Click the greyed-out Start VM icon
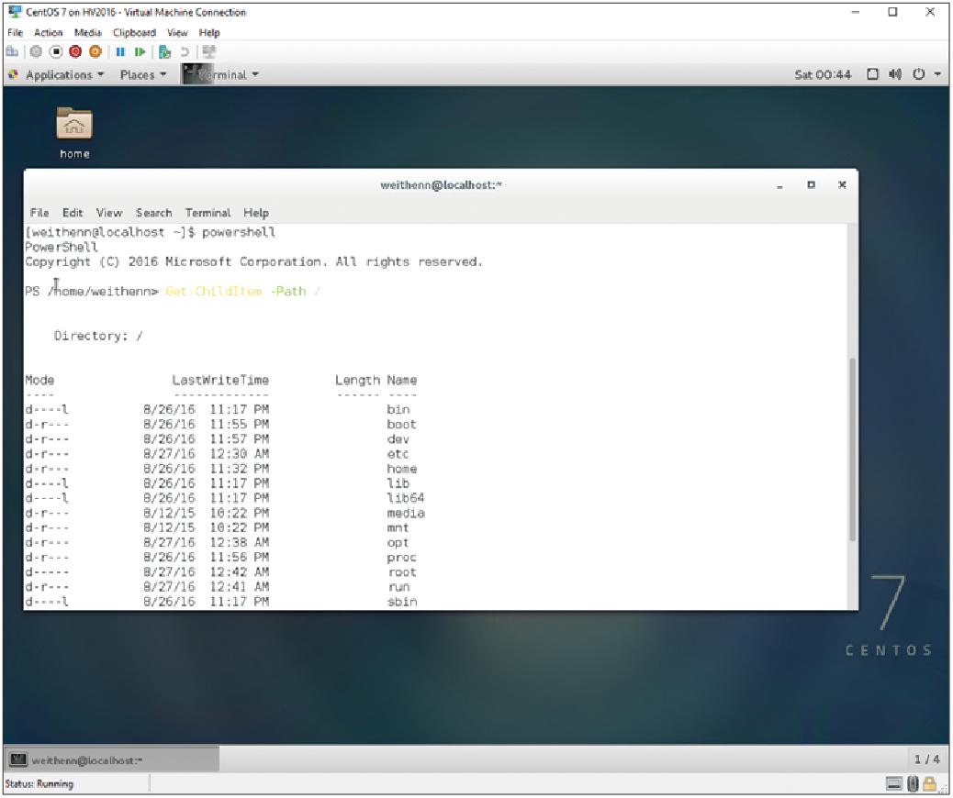953x798 pixels. tap(36, 52)
